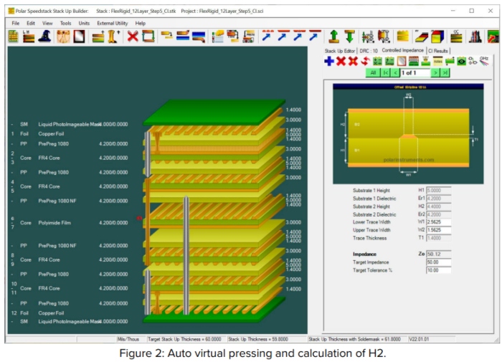Click the Upper Trace Width W2 field
This screenshot has width=502, height=362.
(x=439, y=230)
